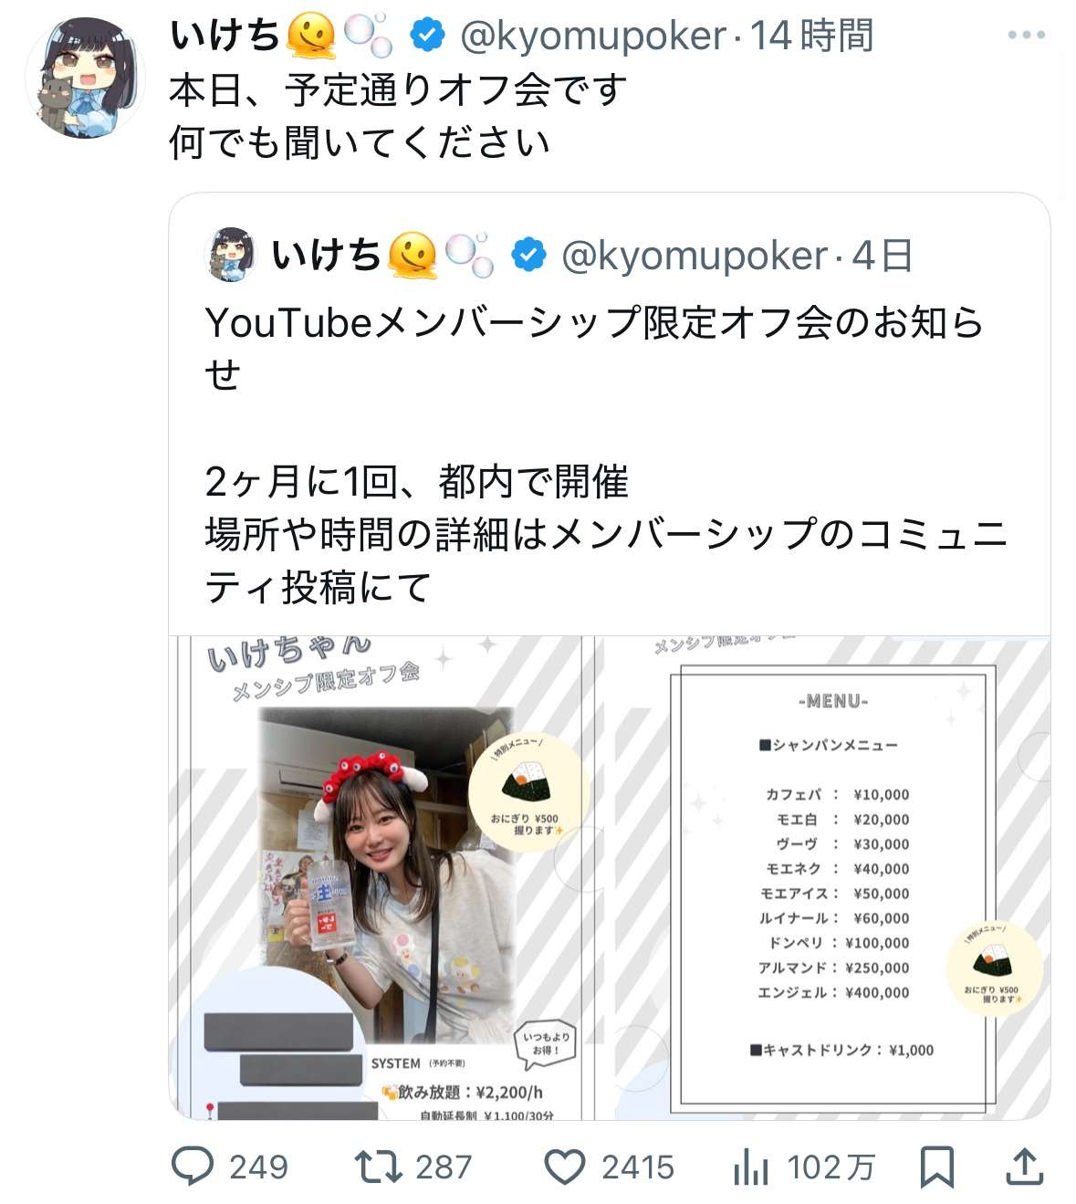The height and width of the screenshot is (1204, 1076).
Task: Open the small avatar in the quoted post
Action: 231,255
